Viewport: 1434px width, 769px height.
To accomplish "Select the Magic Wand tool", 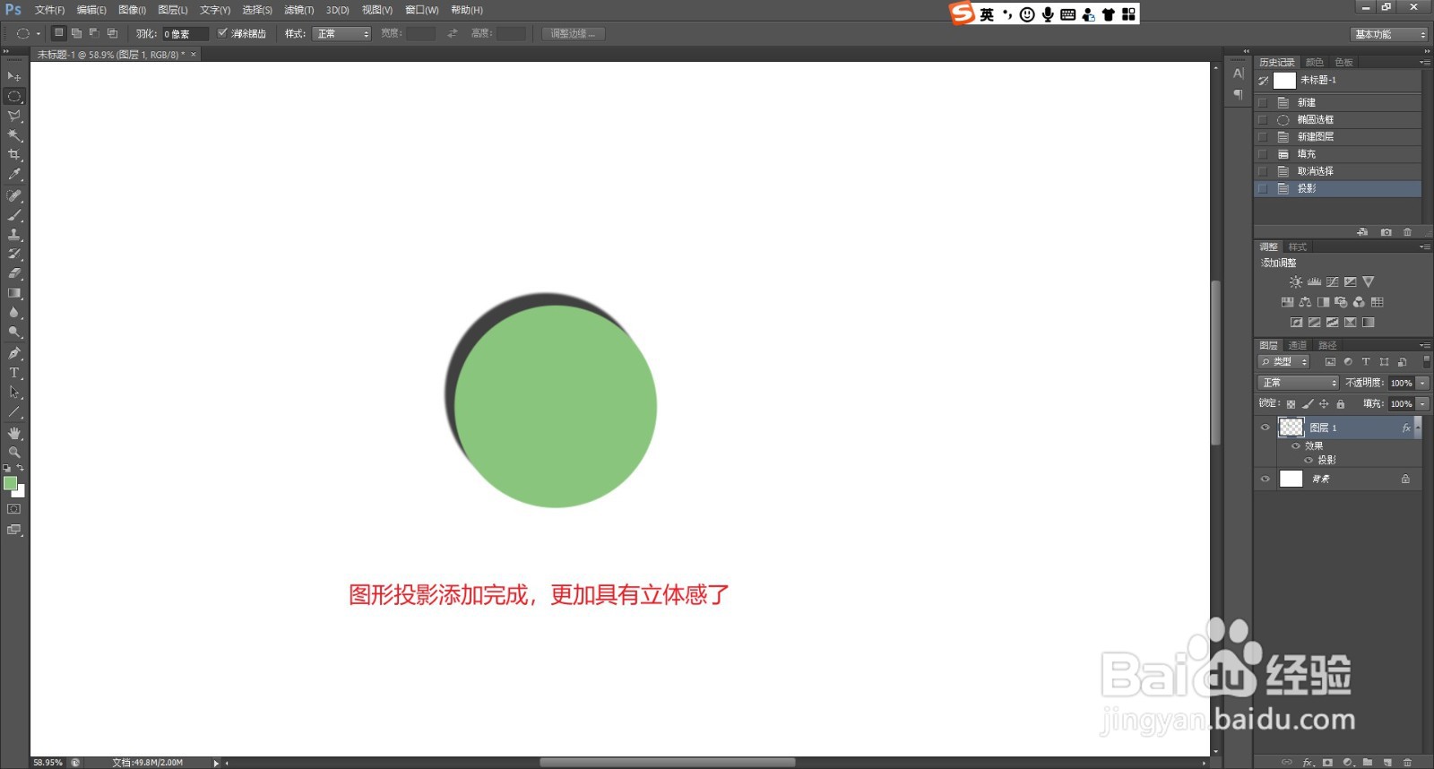I will click(x=14, y=135).
